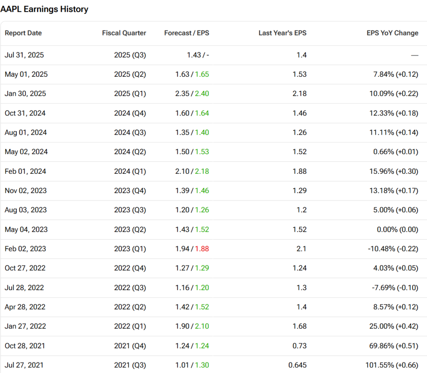Click the forecast cell '2.35 / 2.40'
Screen dimensions: 427x373
[x=192, y=94]
